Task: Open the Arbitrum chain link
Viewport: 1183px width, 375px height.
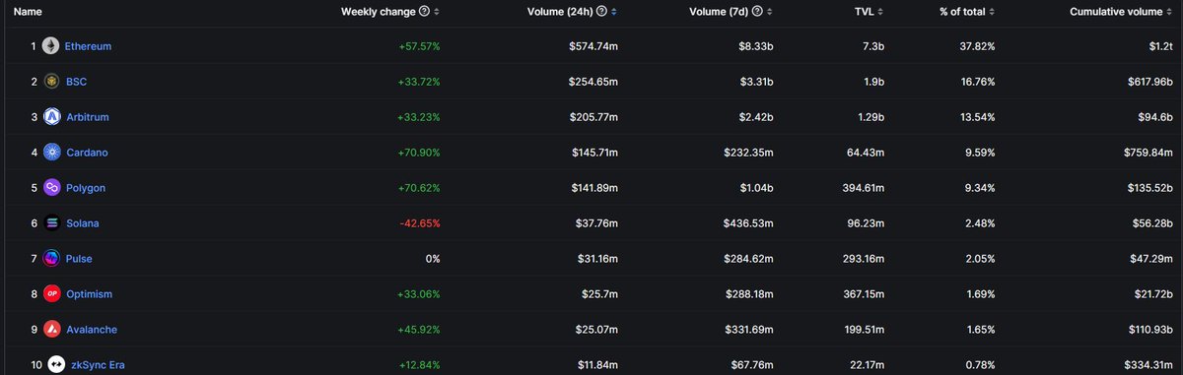Action: [x=88, y=117]
